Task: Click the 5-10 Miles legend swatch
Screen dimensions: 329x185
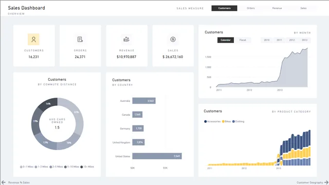Action: (65, 167)
